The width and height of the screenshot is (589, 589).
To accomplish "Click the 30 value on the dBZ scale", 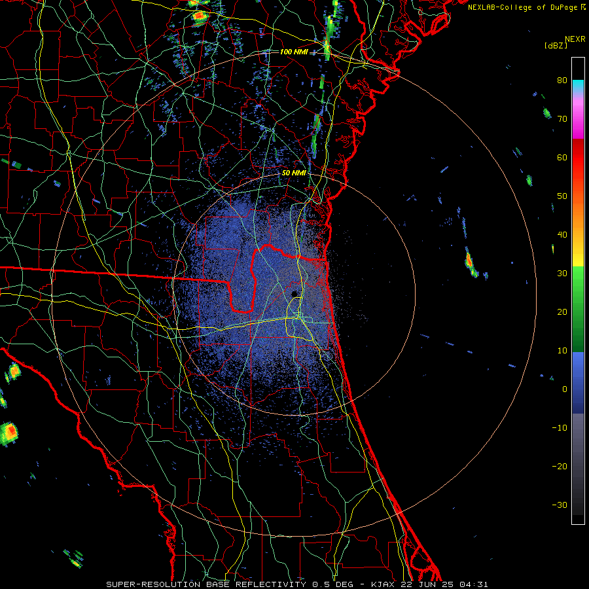I will pyautogui.click(x=562, y=273).
